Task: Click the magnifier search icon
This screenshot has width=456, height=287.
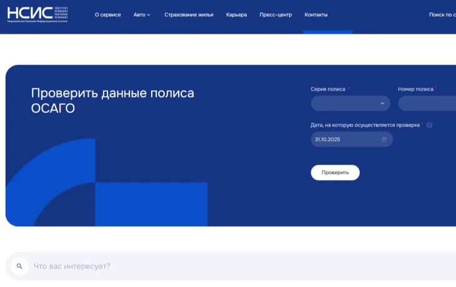Action: 19,266
